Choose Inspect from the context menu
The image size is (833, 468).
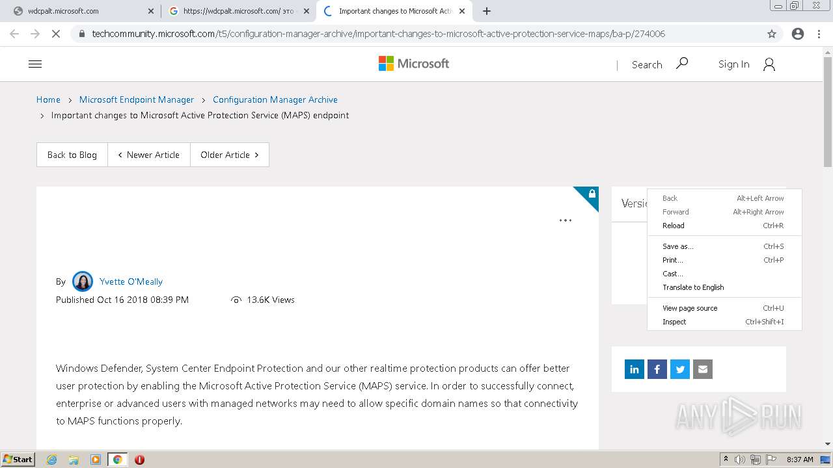(724, 322)
